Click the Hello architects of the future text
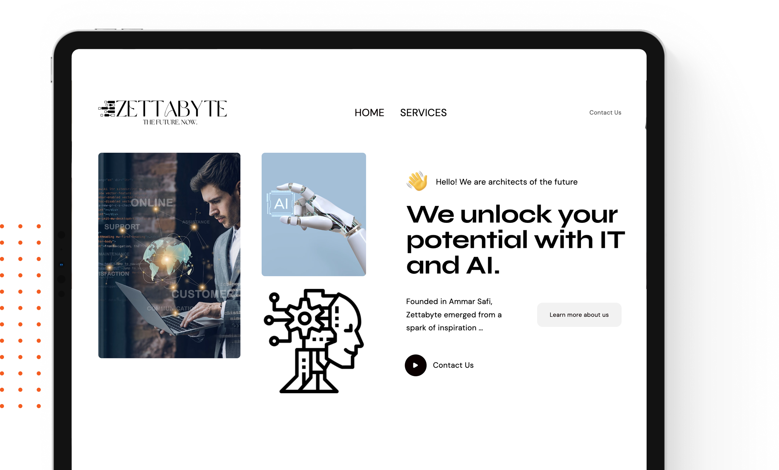This screenshot has width=779, height=470. [x=506, y=182]
